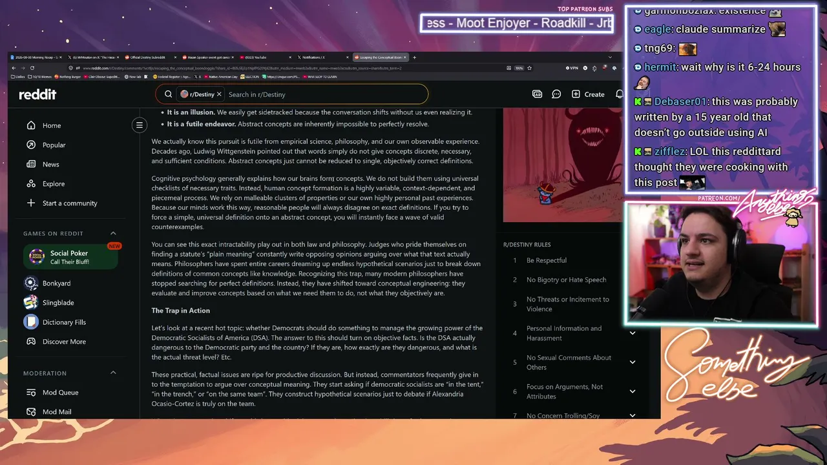This screenshot has width=827, height=465.
Task: Click rule 2 No Bigotry or Hate Speech
Action: click(x=566, y=280)
